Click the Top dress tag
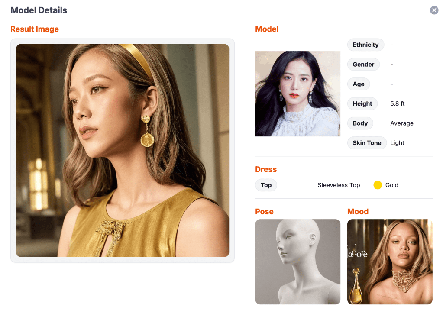Image resolution: width=443 pixels, height=310 pixels. point(266,185)
